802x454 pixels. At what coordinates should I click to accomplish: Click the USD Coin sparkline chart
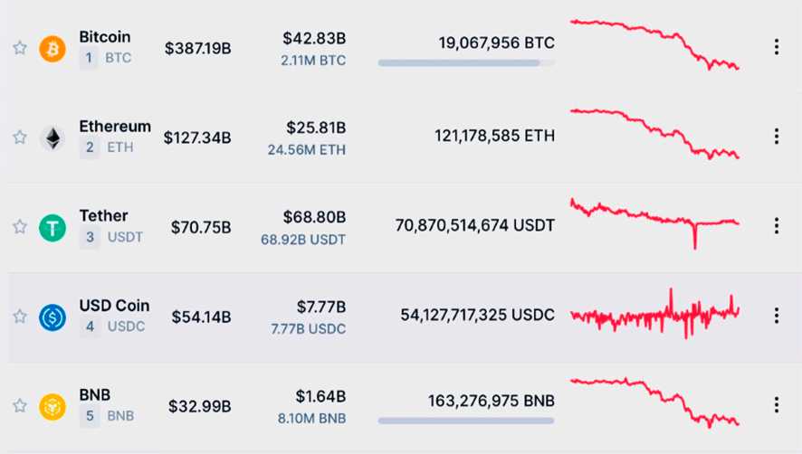pyautogui.click(x=654, y=315)
